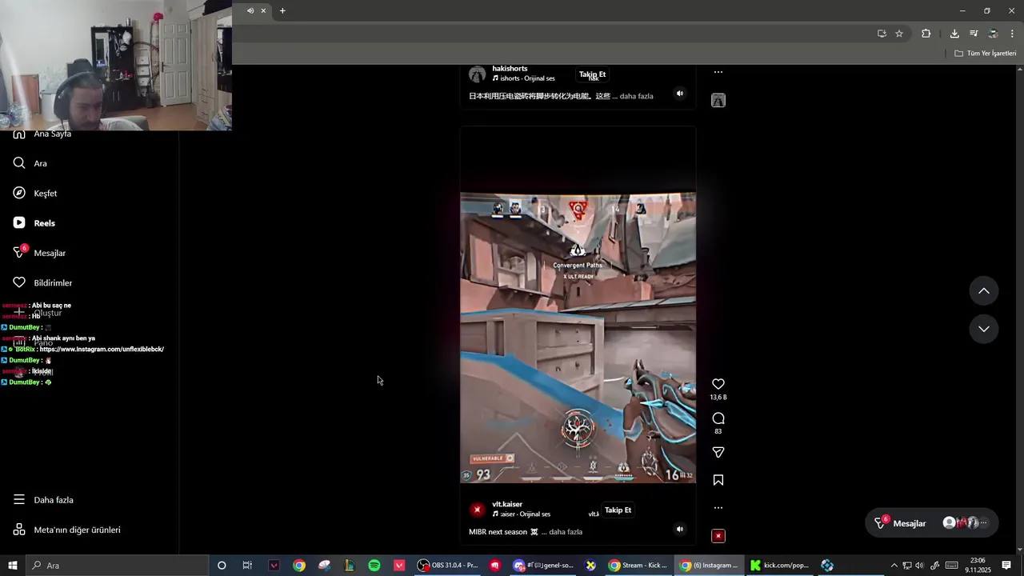Open the volume icon in system tray
Viewport: 1024px width, 576px height.
(x=919, y=566)
